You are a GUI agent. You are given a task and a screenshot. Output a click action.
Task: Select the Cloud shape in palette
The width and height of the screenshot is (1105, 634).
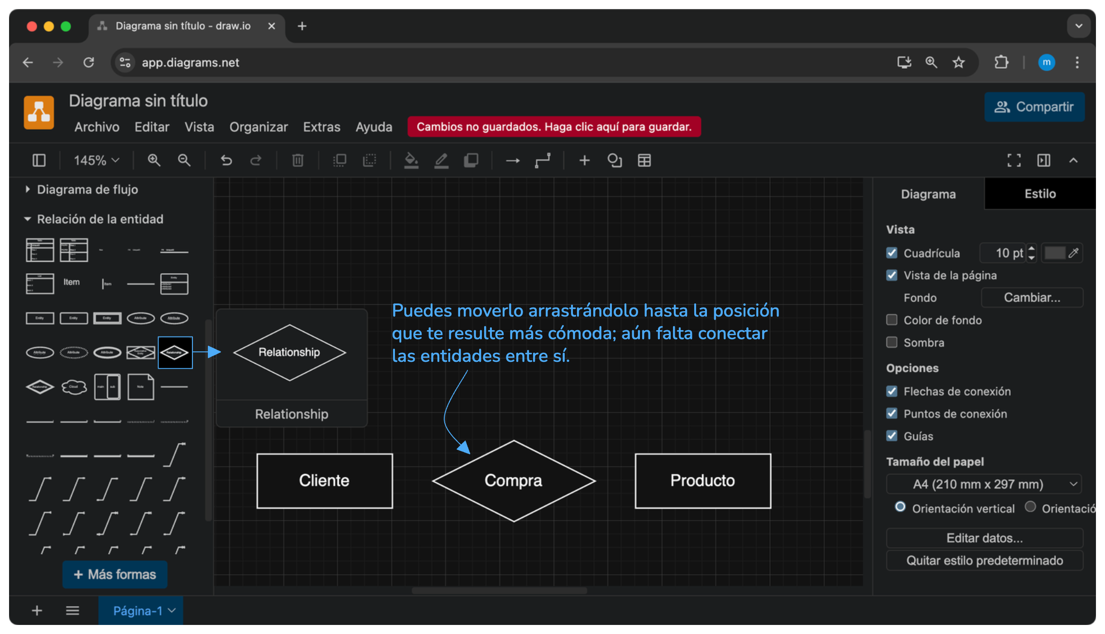pos(74,387)
